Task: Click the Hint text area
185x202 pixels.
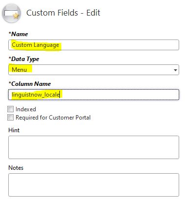Action: point(93,147)
